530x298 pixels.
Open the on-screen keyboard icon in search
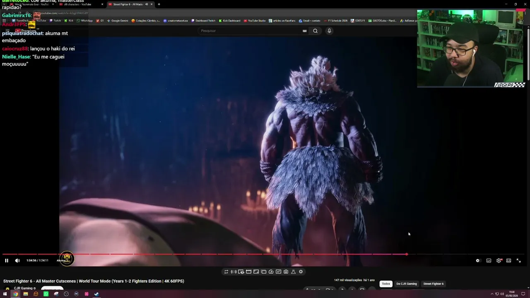pyautogui.click(x=305, y=31)
